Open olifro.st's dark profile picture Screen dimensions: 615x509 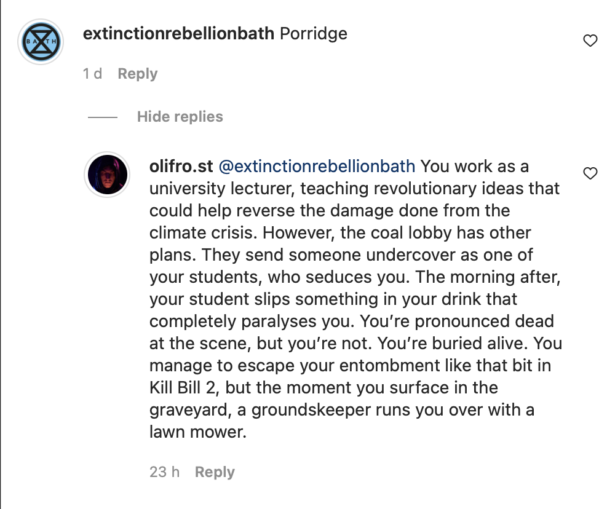coord(107,175)
